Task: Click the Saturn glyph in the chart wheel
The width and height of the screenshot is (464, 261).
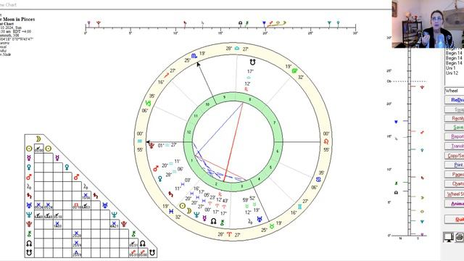Action: 171,194
